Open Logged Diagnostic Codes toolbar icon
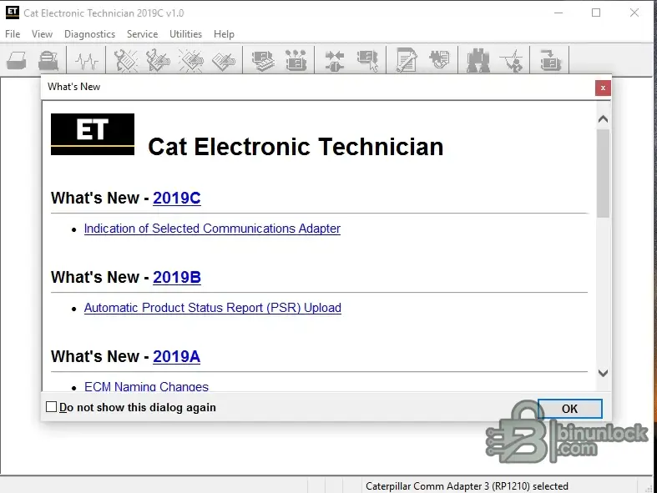Viewport: 657px width, 493px height. click(158, 60)
